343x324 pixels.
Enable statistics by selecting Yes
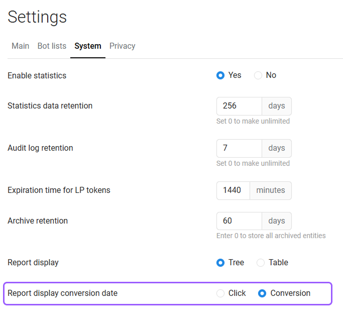(x=220, y=75)
